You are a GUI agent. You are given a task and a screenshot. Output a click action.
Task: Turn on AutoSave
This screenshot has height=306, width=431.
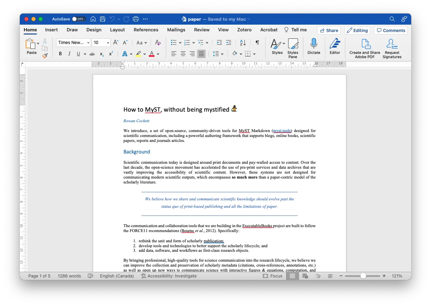click(79, 19)
